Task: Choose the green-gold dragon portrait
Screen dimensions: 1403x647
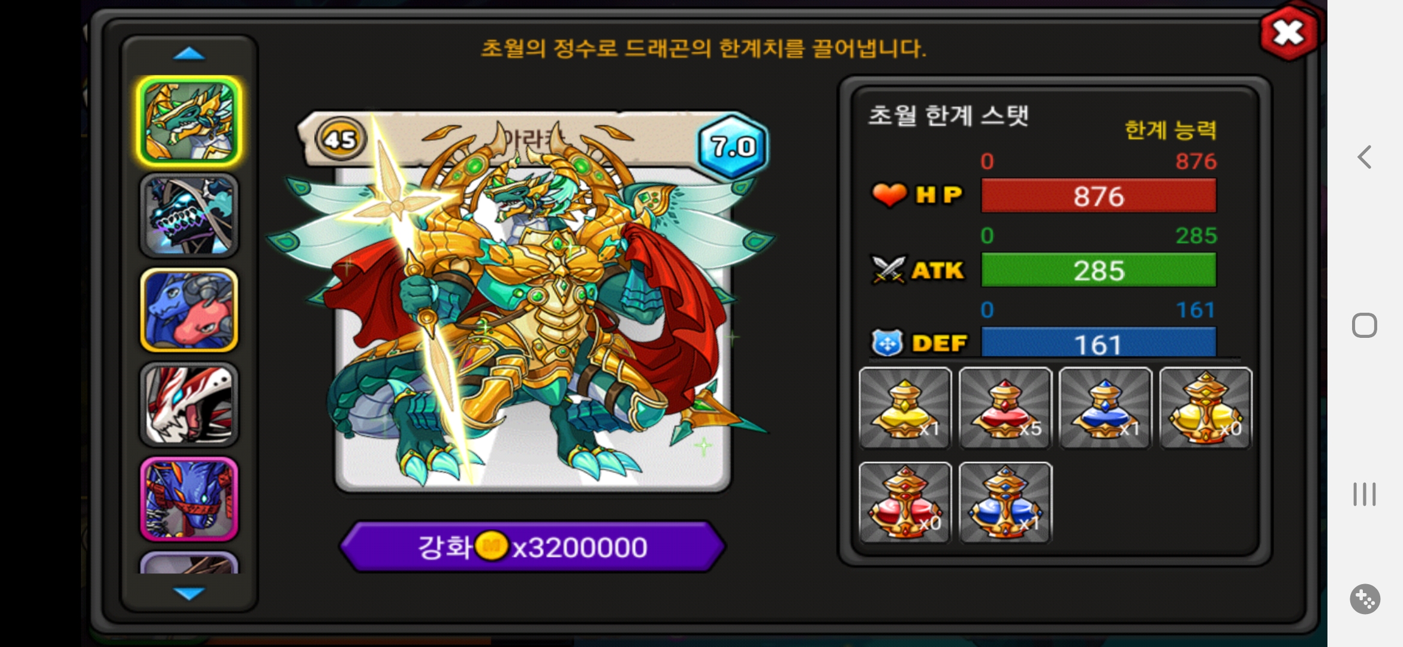Action: [189, 122]
